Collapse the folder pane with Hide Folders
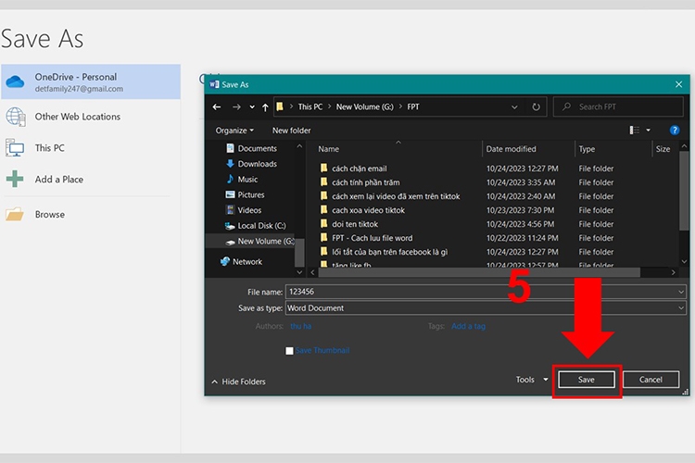Viewport: 695px width, 463px height. (x=238, y=382)
